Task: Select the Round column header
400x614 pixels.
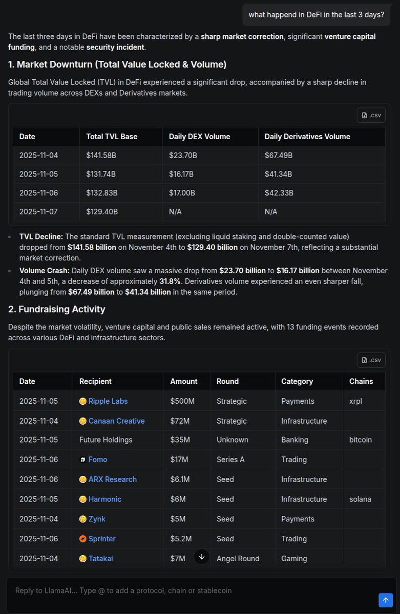Action: point(242,381)
